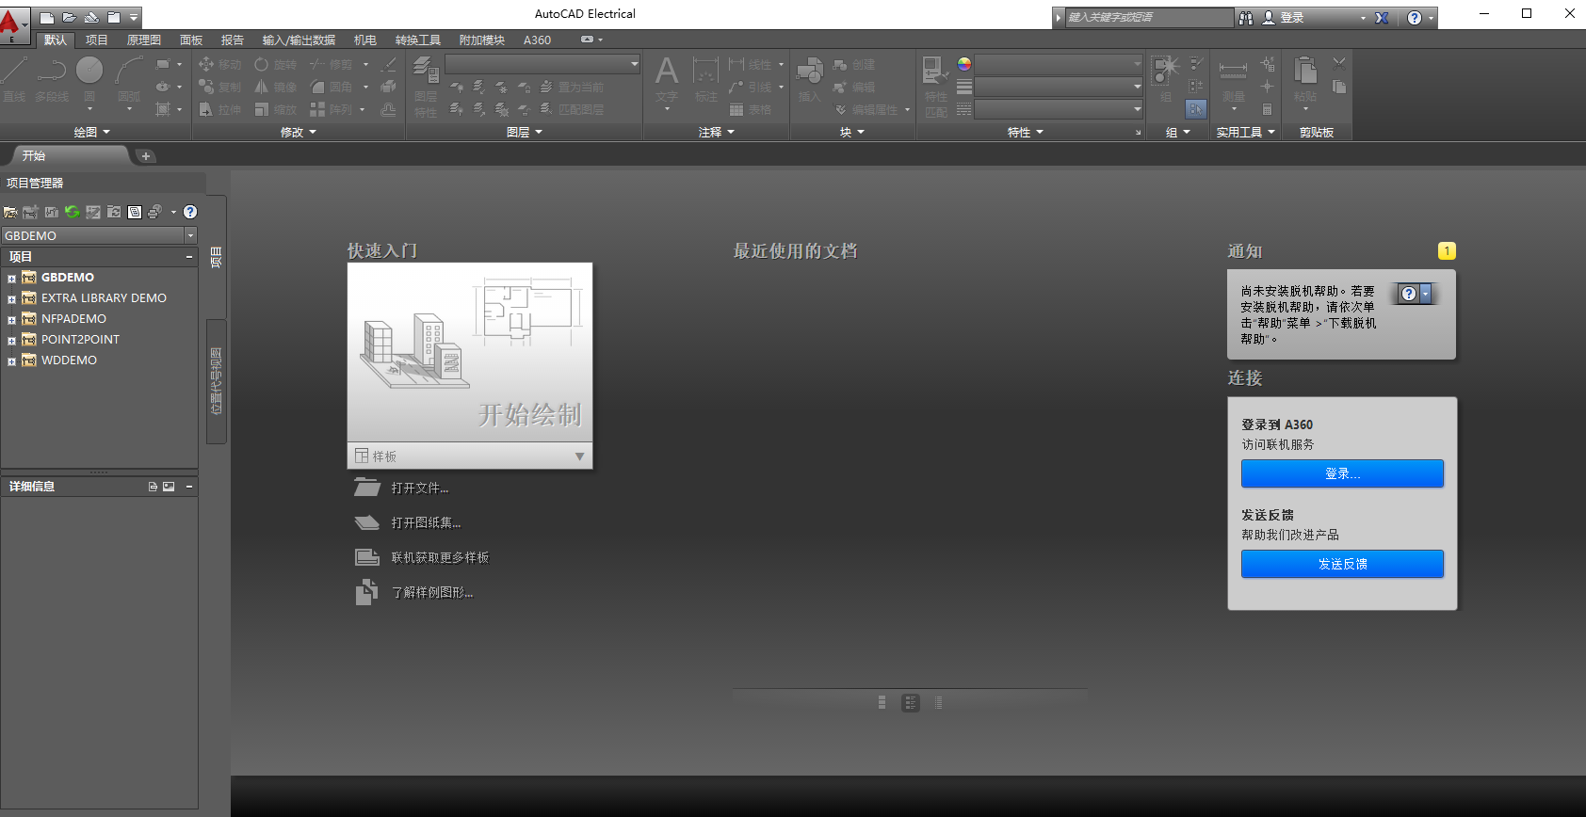Switch to the 原理图 ribbon tab

[143, 40]
